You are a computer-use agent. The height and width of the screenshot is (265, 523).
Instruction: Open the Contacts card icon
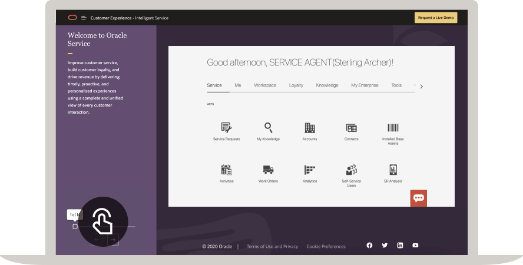pyautogui.click(x=351, y=128)
